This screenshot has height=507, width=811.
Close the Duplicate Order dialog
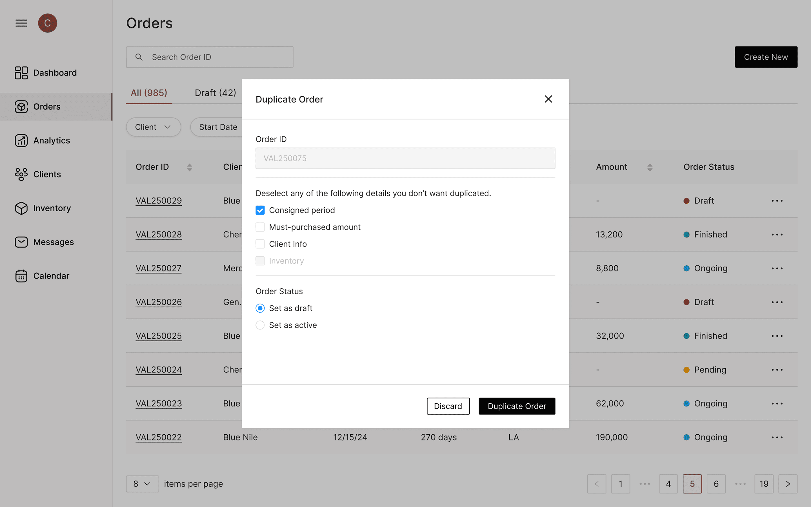click(548, 99)
